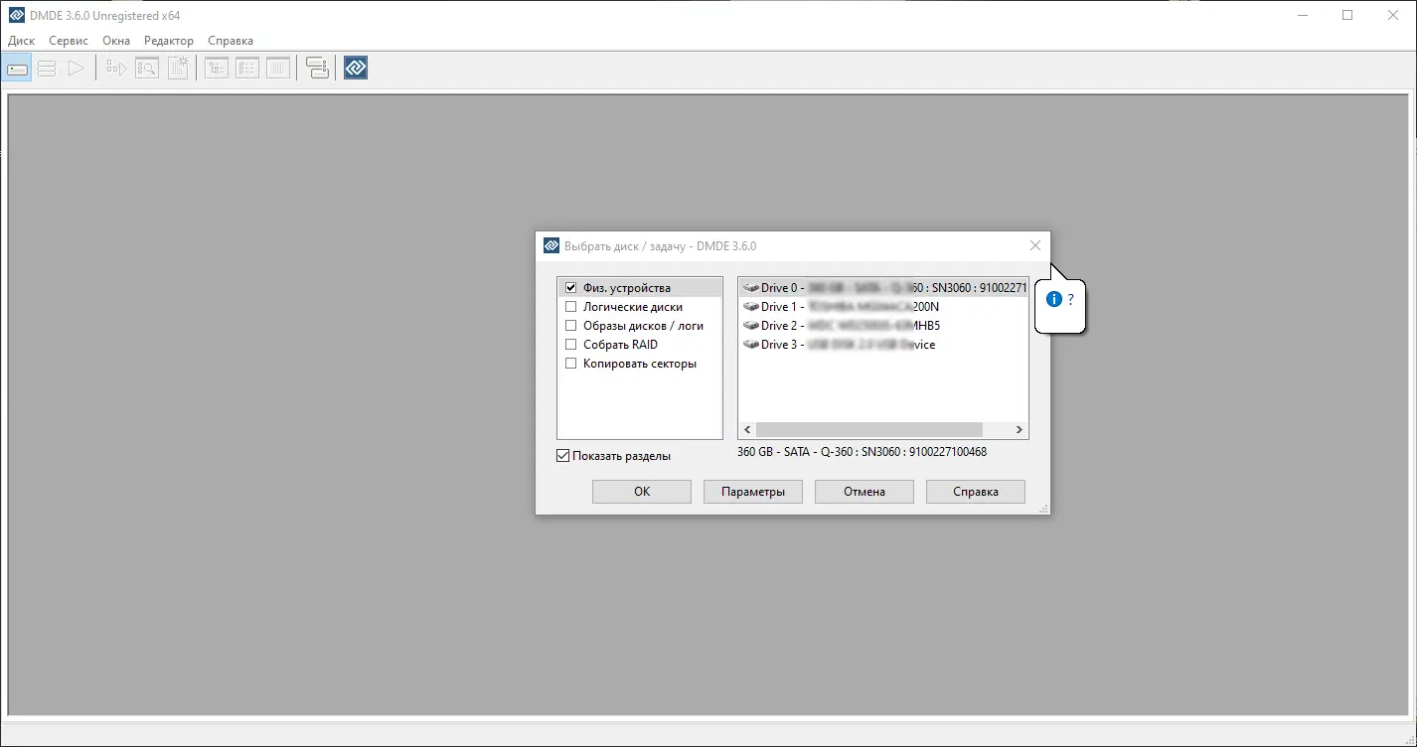
Task: Click the tree view toolbar icon
Action: [217, 68]
